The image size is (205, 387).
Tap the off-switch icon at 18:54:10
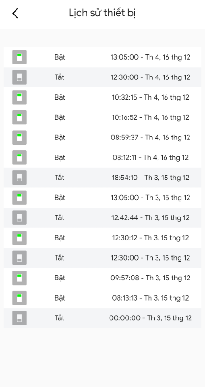[x=19, y=178]
